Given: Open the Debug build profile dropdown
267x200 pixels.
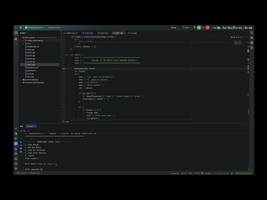Looking at the screenshot, I should coord(174,27).
